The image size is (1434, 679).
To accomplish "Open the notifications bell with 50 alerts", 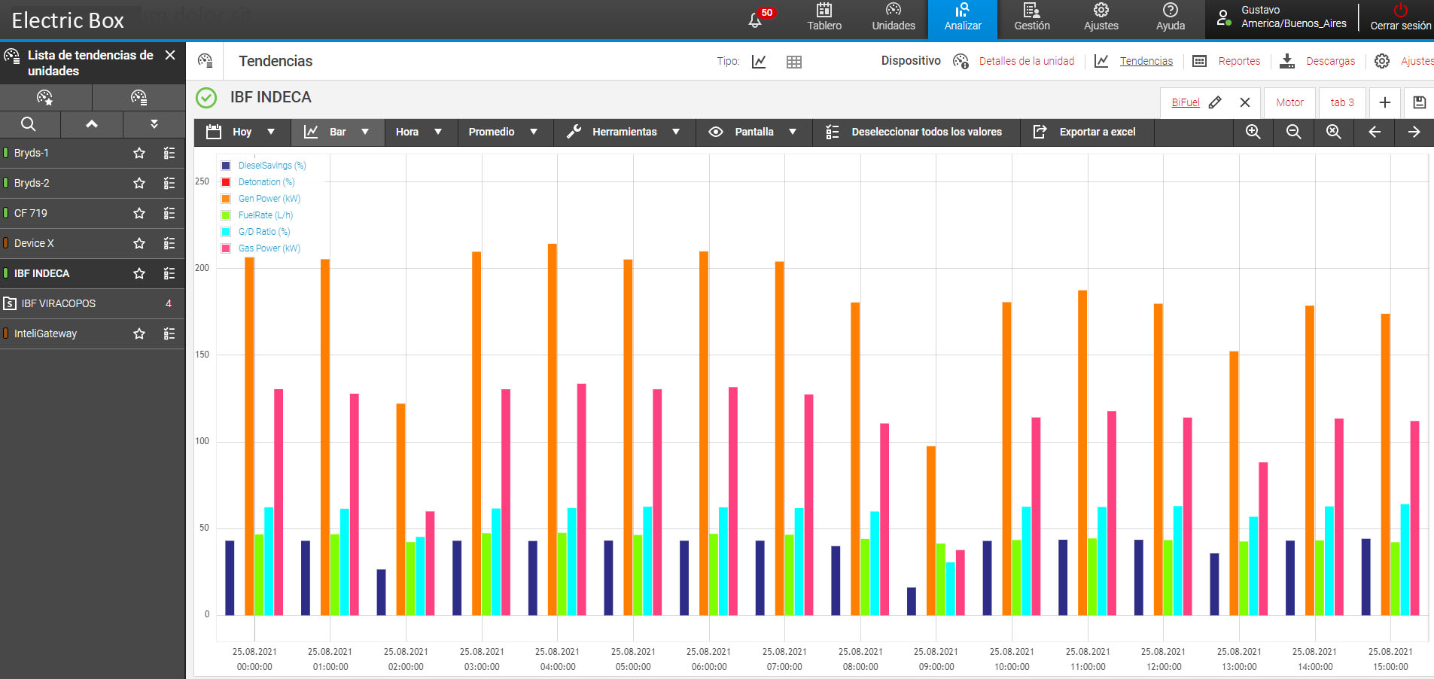I will tap(755, 20).
